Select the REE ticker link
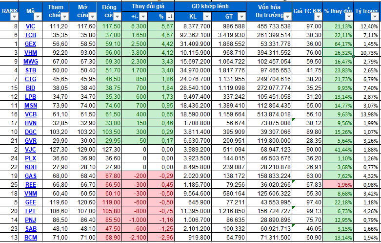 30,184
